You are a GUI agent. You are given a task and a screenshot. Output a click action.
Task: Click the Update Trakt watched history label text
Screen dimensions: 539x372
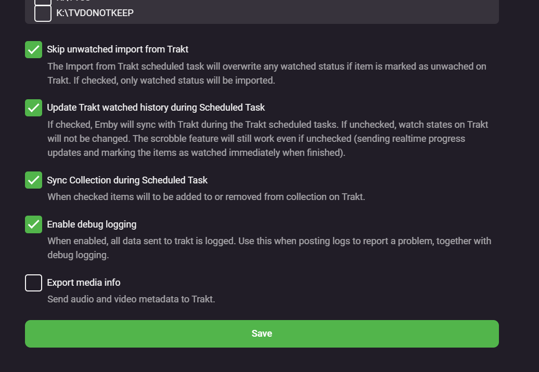(x=156, y=107)
